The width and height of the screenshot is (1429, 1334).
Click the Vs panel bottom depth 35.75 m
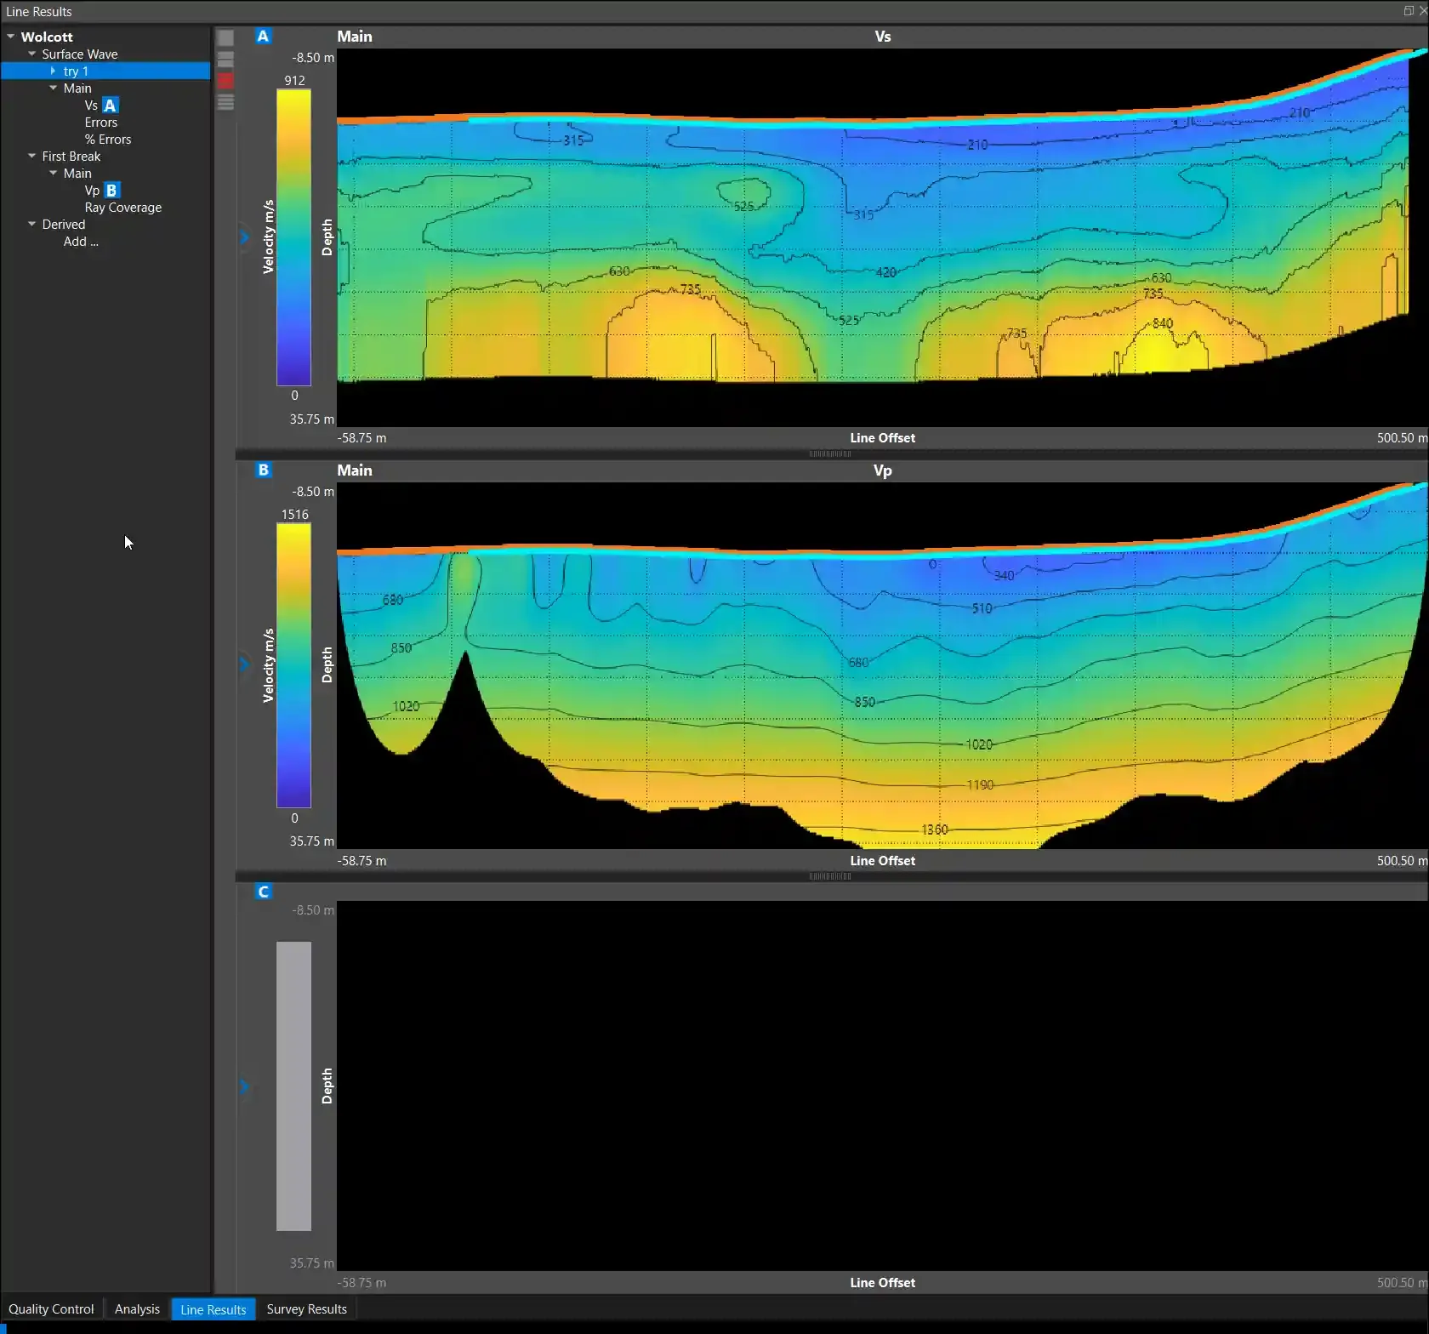(312, 419)
